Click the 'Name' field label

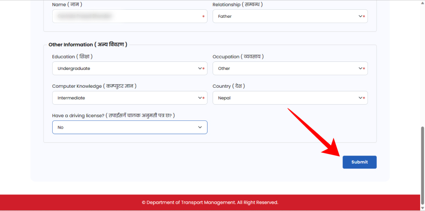(x=67, y=4)
